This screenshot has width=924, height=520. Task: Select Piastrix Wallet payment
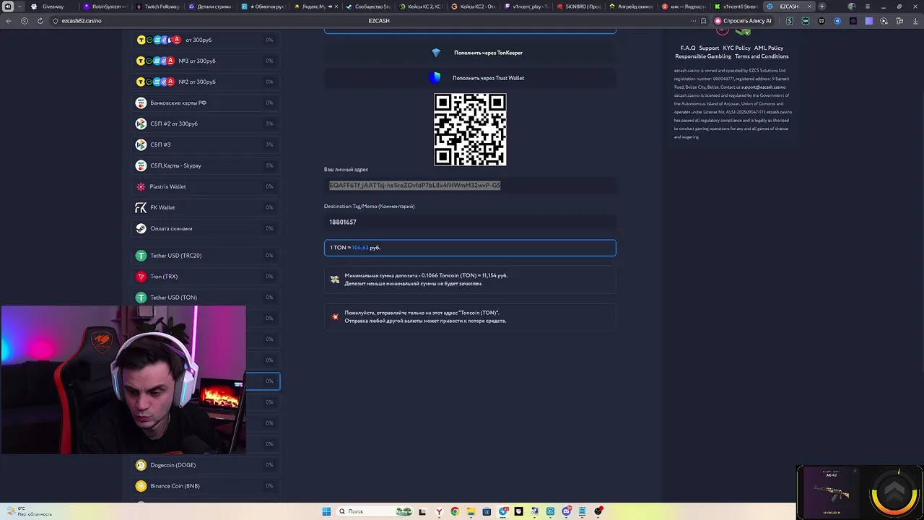pos(205,186)
